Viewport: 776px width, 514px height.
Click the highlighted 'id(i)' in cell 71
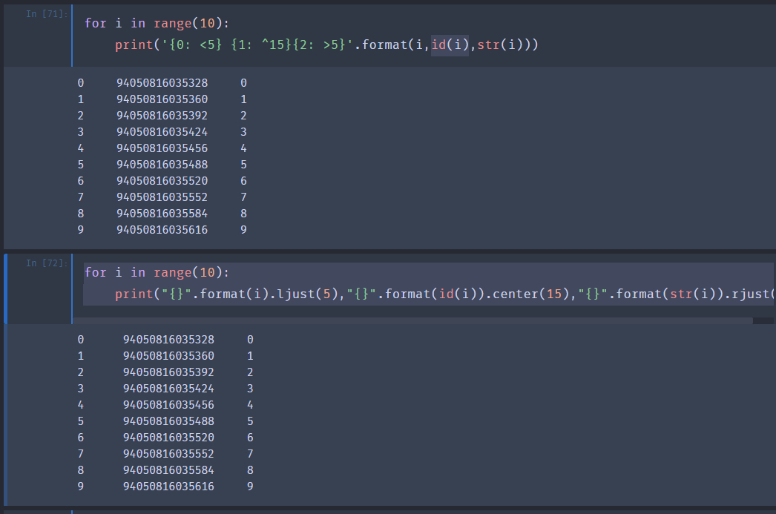450,45
